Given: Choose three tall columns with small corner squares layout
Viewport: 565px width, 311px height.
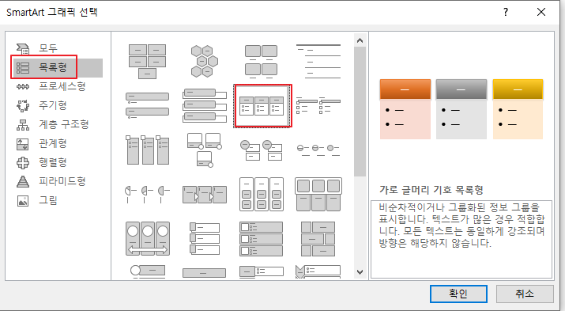Looking at the screenshot, I should 148,150.
